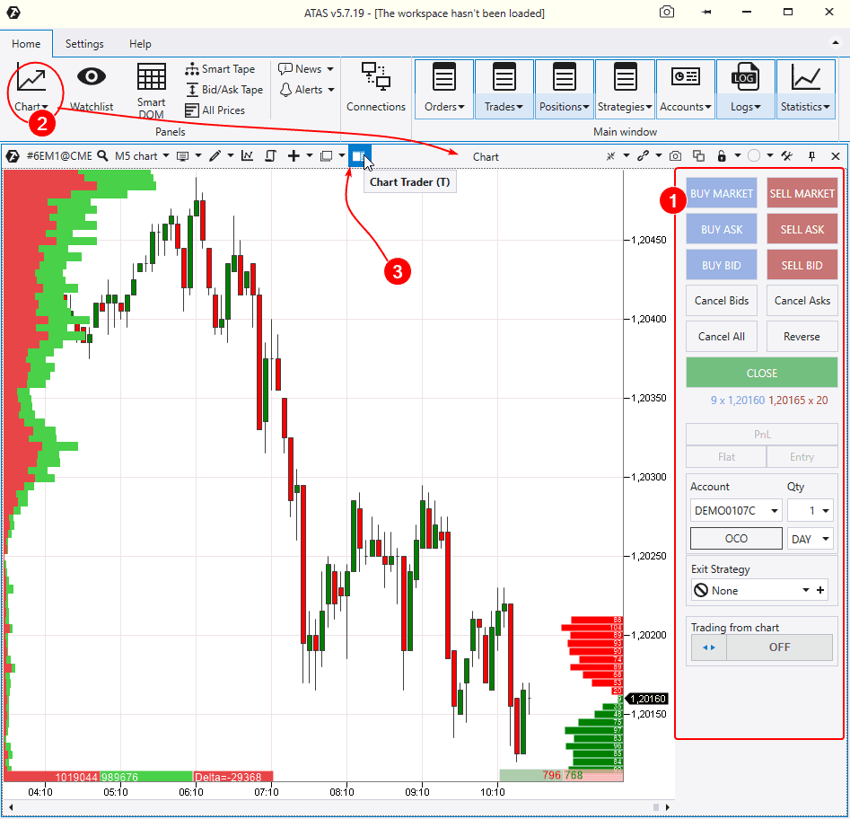850x819 pixels.
Task: Open the Account DEMO0107C dropdown
Action: pos(735,511)
